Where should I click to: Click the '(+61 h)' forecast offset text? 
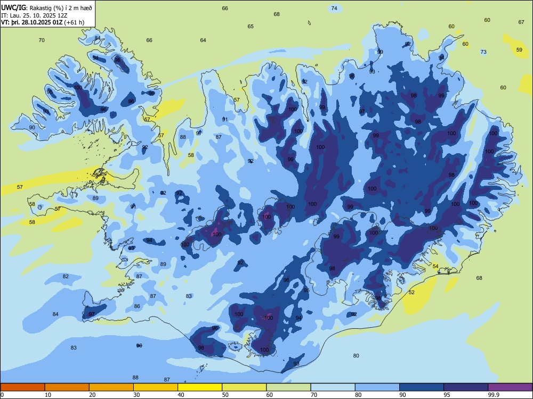pos(74,22)
